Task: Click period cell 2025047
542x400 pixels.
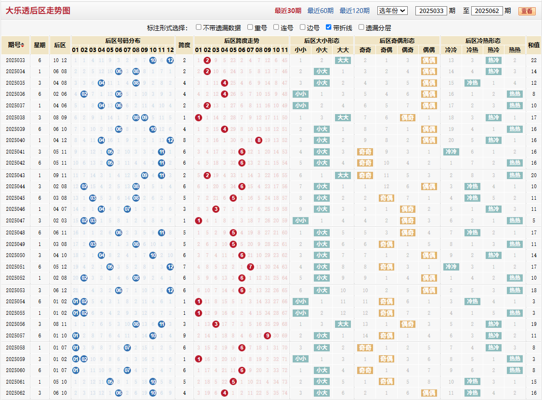Action: (x=15, y=220)
